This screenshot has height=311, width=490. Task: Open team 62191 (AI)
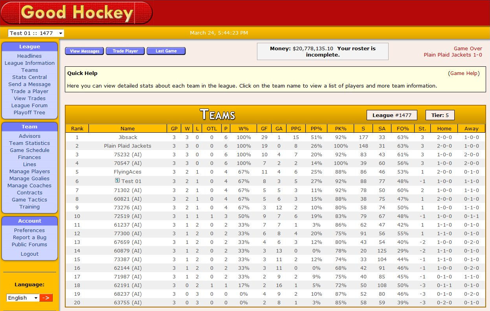point(128,285)
